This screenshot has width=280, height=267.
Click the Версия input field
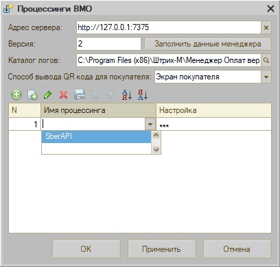pos(108,44)
